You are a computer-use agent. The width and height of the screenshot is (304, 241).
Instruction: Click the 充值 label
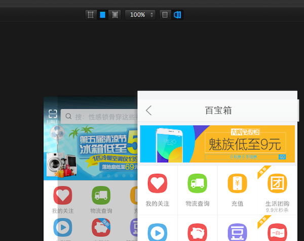[x=237, y=204]
